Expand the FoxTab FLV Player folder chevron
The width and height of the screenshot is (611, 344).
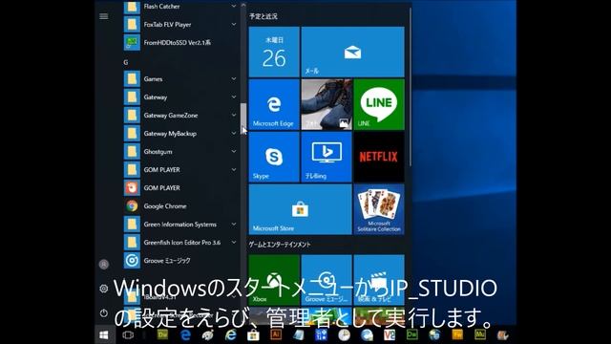[x=233, y=24]
